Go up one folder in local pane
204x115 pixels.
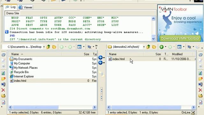pos(48,47)
